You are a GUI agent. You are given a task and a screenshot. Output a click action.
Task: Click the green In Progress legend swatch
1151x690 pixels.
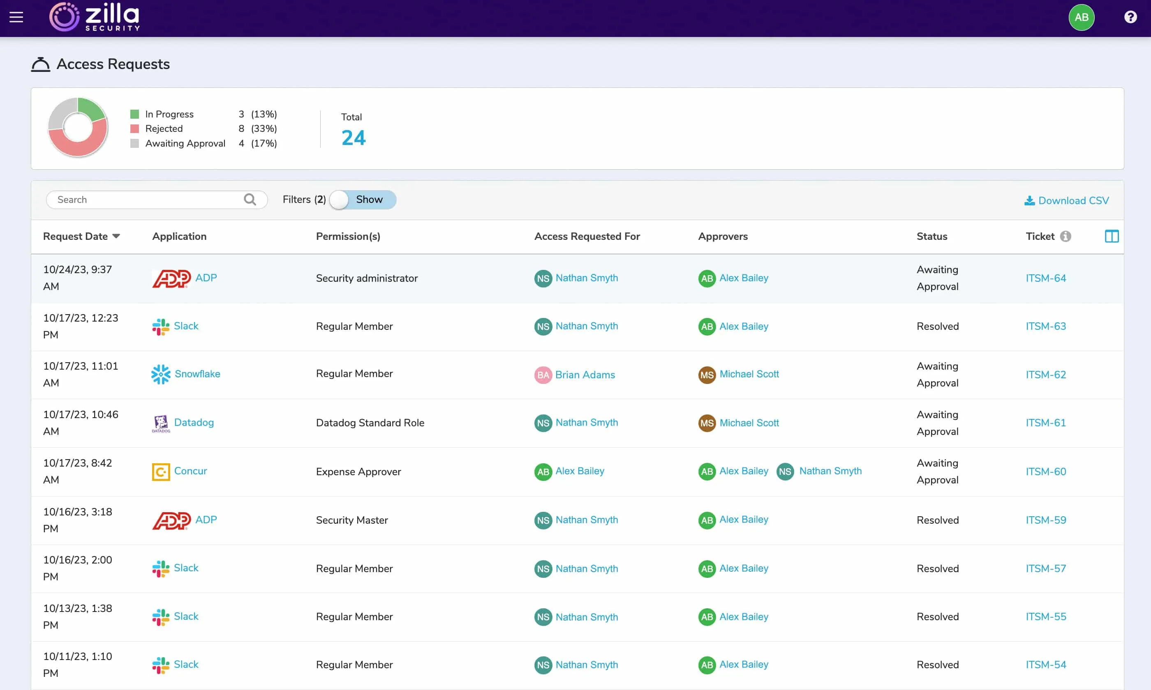[x=134, y=114]
